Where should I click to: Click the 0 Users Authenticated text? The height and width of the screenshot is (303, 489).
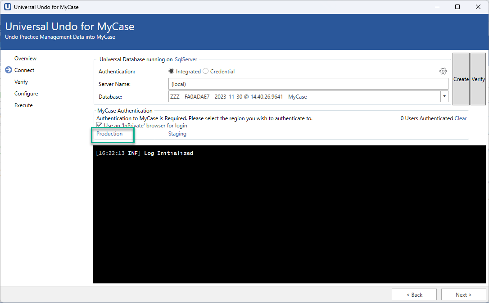click(426, 118)
